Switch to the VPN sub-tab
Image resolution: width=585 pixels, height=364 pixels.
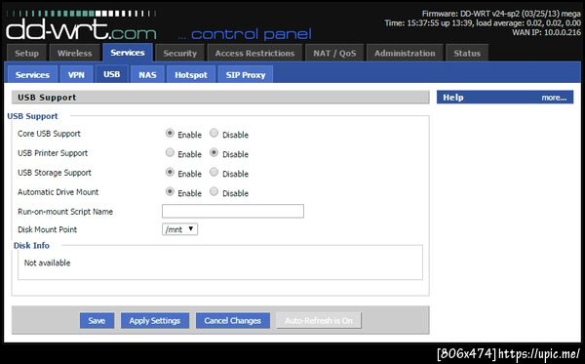(76, 74)
